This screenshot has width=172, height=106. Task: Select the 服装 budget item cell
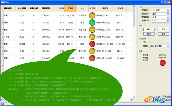click(10, 44)
